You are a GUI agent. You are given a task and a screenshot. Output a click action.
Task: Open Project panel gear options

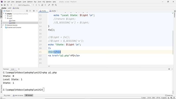pos(34,11)
